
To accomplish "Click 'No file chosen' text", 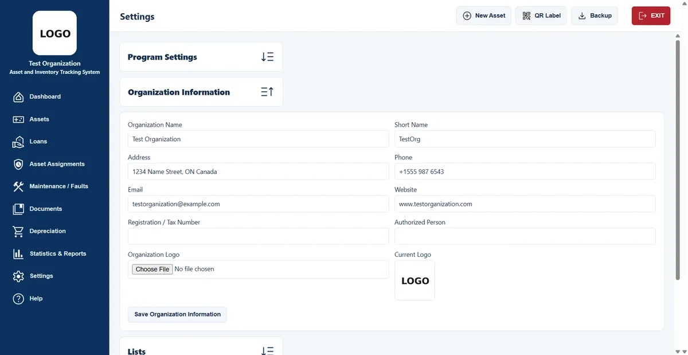I will click(x=194, y=269).
